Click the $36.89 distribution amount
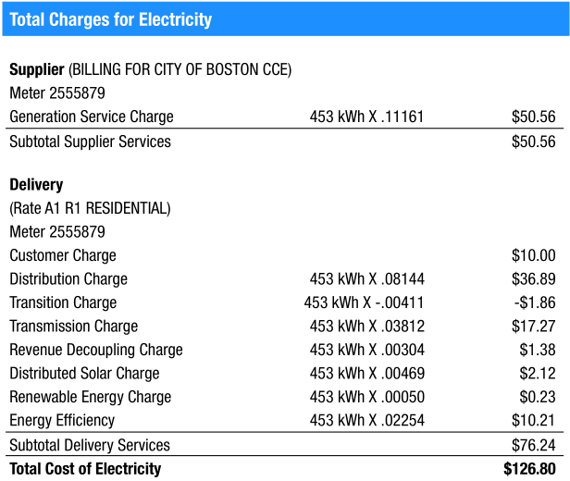570x481 pixels. tap(534, 279)
